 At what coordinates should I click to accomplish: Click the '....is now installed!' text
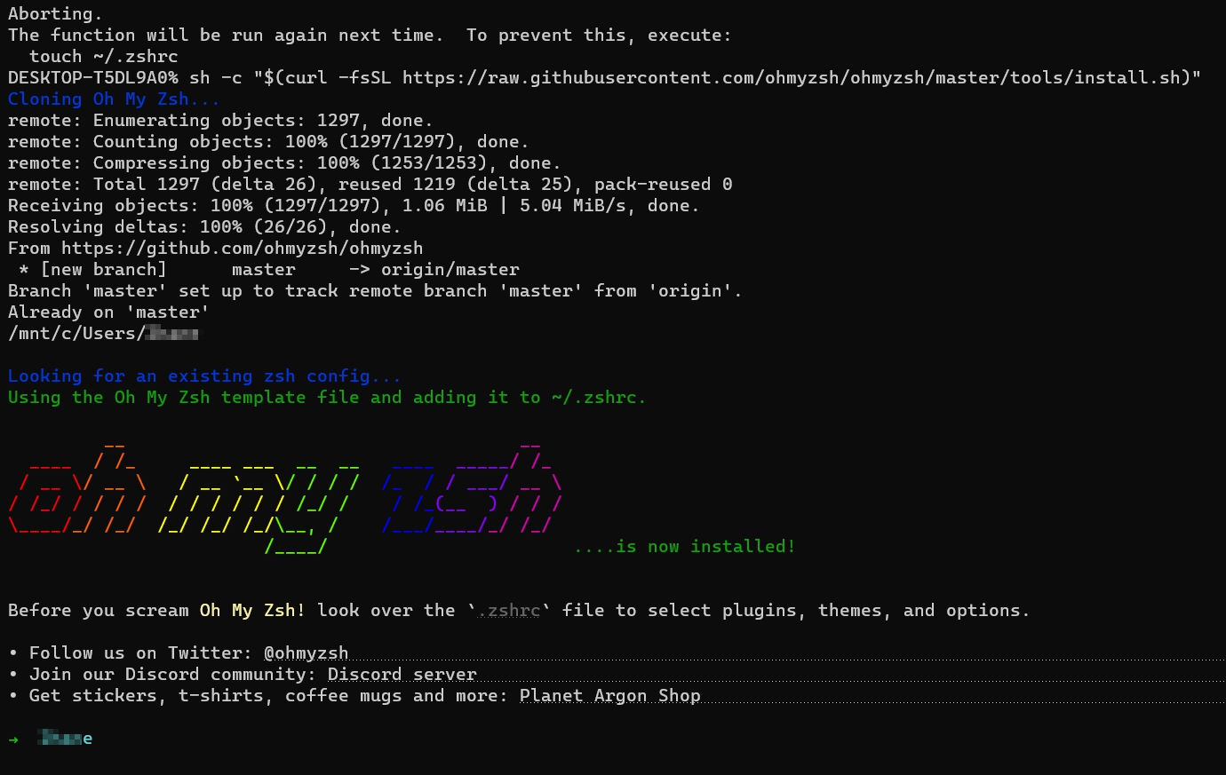coord(685,547)
